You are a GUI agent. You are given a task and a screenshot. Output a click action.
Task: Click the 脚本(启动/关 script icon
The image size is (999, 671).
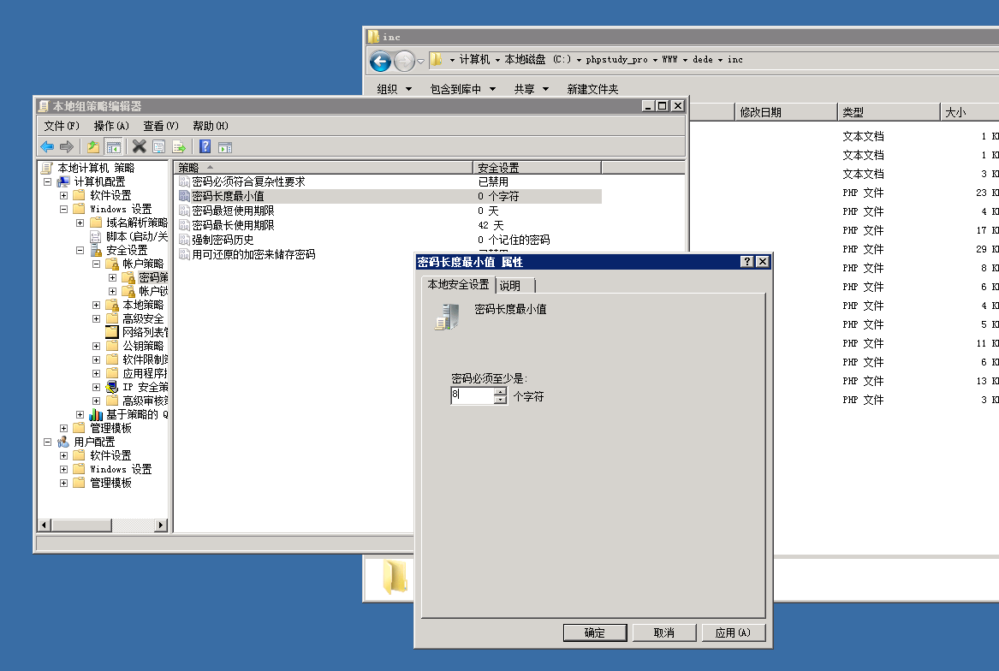click(x=96, y=236)
